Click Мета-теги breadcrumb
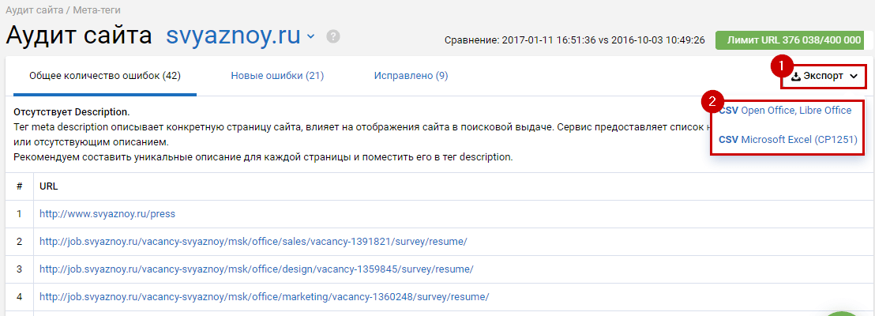875x316 pixels. (x=96, y=10)
